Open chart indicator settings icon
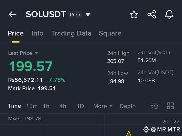Screen dimensions: 182x136 pos(155,106)
